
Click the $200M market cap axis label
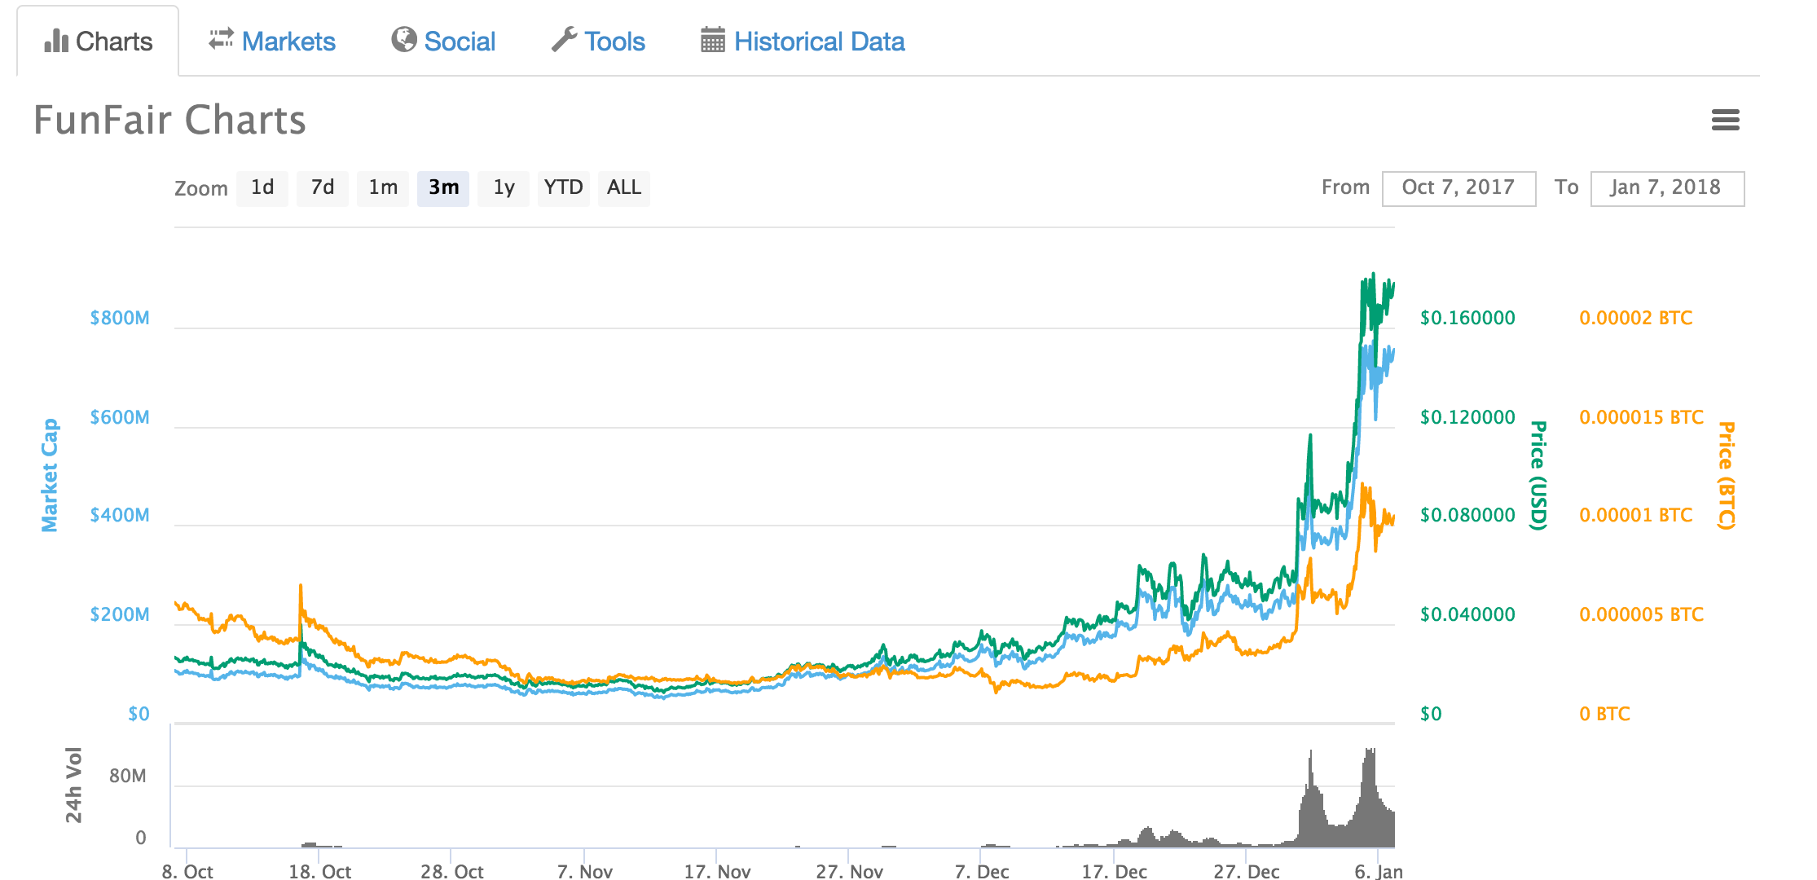click(120, 614)
